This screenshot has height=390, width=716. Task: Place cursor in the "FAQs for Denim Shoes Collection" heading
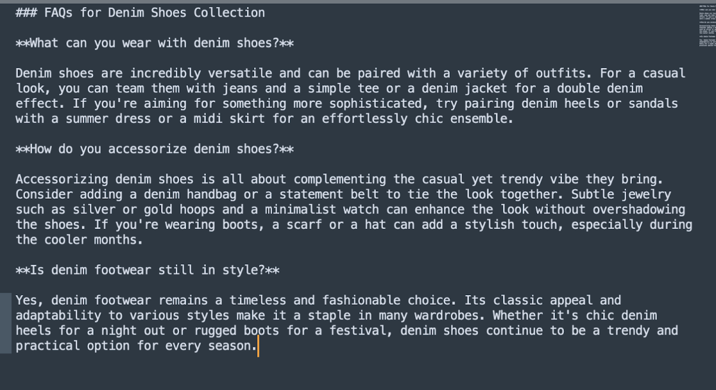point(154,13)
